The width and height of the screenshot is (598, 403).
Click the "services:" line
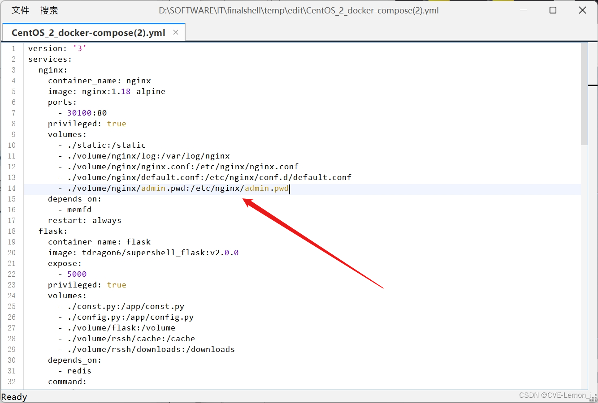(x=50, y=59)
